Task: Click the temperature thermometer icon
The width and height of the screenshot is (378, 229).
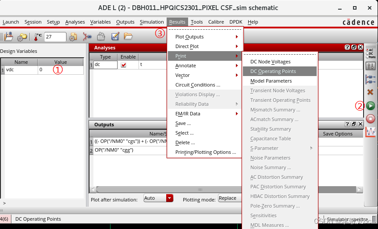Action: coord(38,37)
